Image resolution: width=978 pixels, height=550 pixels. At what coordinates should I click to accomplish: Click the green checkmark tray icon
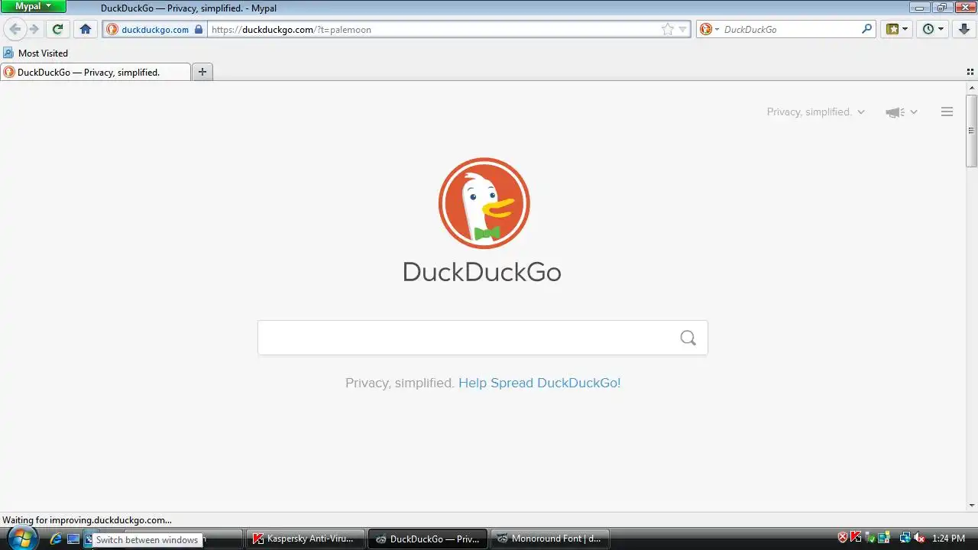click(870, 538)
